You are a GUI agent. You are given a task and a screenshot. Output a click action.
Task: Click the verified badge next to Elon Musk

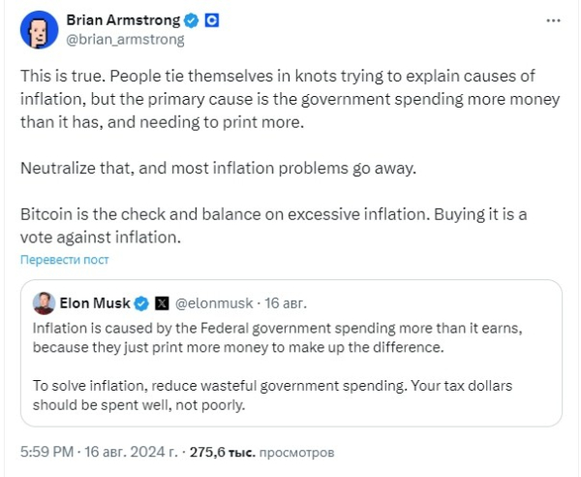pyautogui.click(x=141, y=303)
